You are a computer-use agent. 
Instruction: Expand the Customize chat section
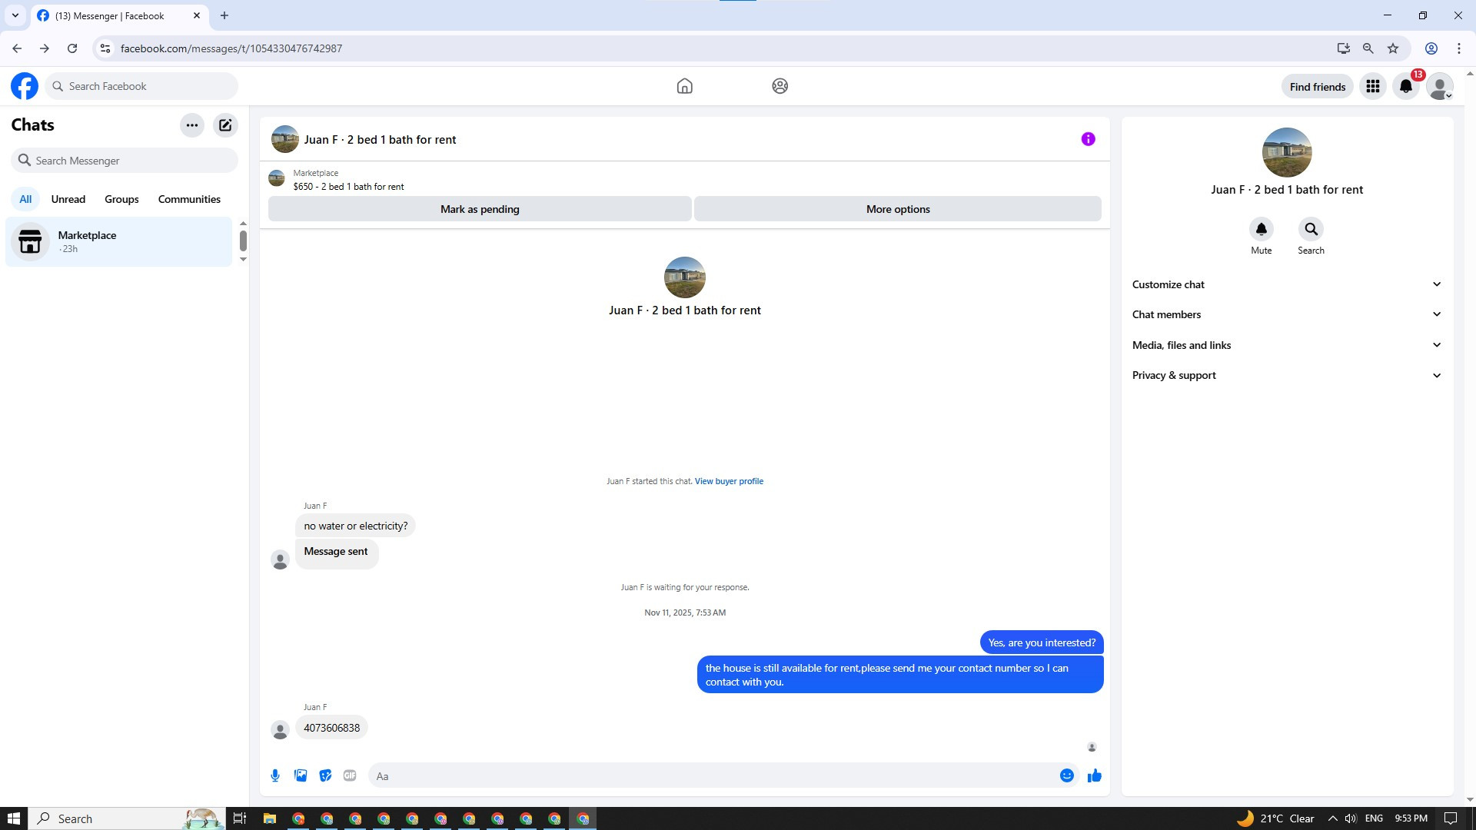(x=1286, y=284)
